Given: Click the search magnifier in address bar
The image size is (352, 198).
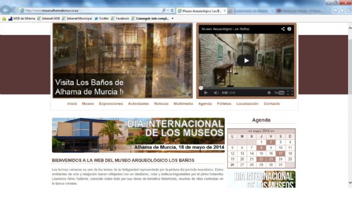Looking at the screenshot, I should coord(164,10).
